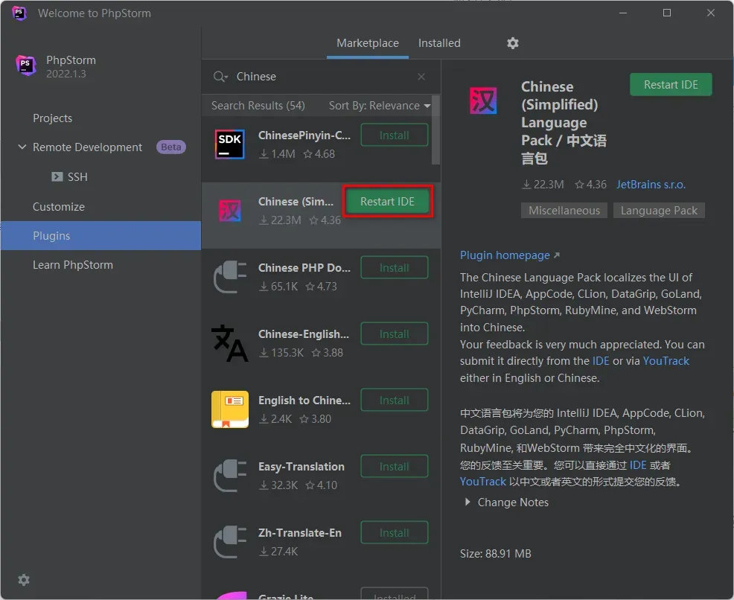Select the Chinese PHP Do... plugin name
Image resolution: width=734 pixels, height=600 pixels.
(x=304, y=268)
